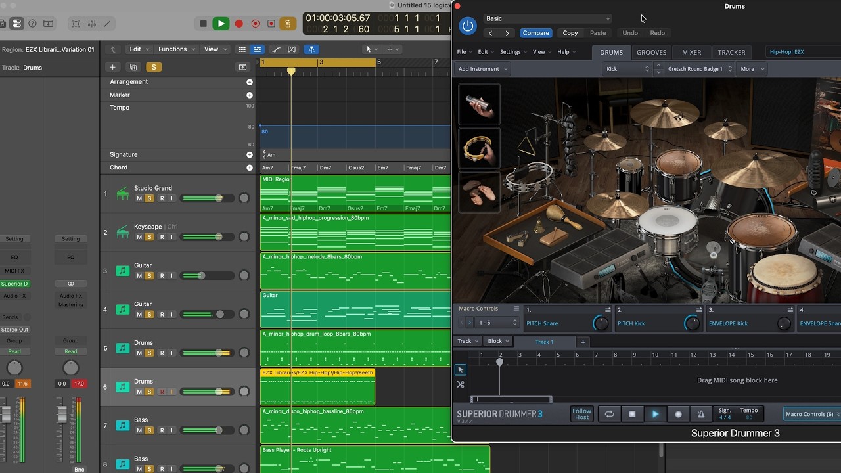The image size is (841, 473).
Task: Switch to the TRACKER tab
Action: tap(731, 53)
